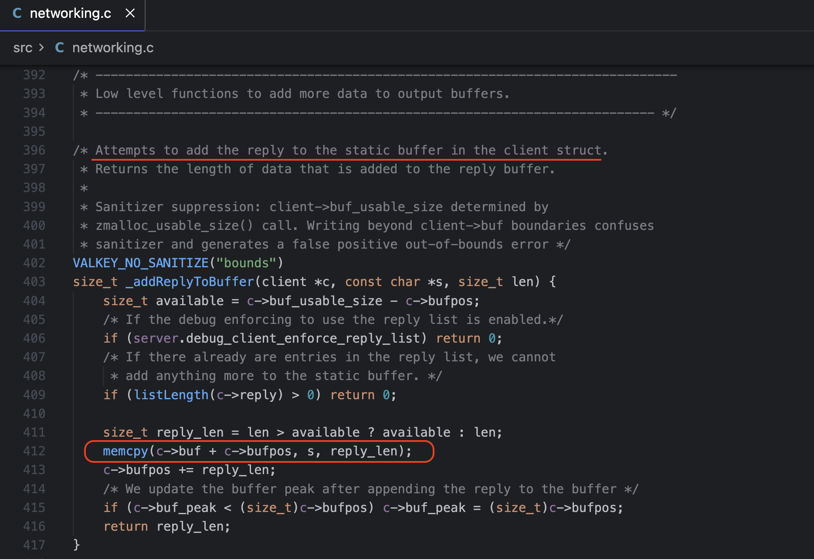Place cursor on the VALKEY_NO_SANITIZE macro

click(140, 263)
